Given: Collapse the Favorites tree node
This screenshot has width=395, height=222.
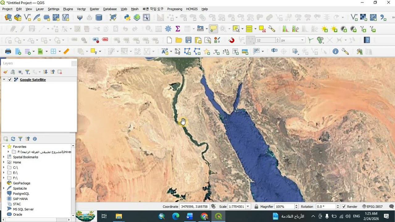Looking at the screenshot, I should 4,147.
